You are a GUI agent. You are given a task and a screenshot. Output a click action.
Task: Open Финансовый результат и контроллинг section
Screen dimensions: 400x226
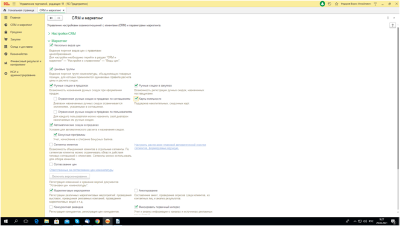(25, 63)
